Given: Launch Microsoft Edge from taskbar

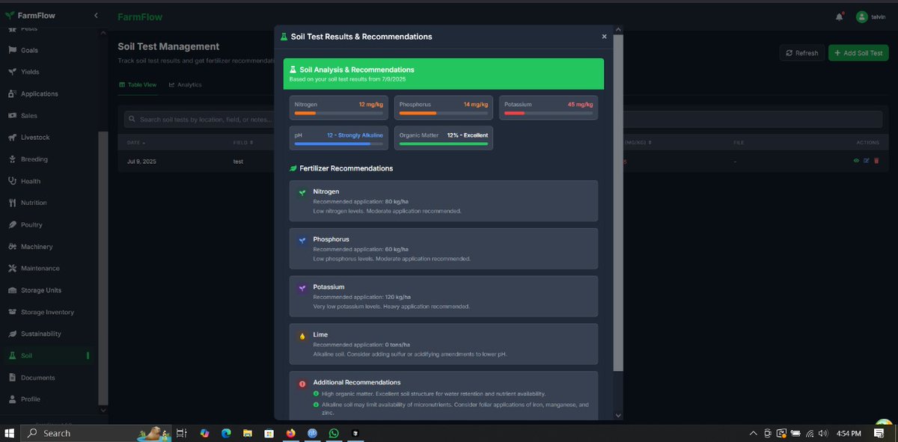Looking at the screenshot, I should (226, 433).
